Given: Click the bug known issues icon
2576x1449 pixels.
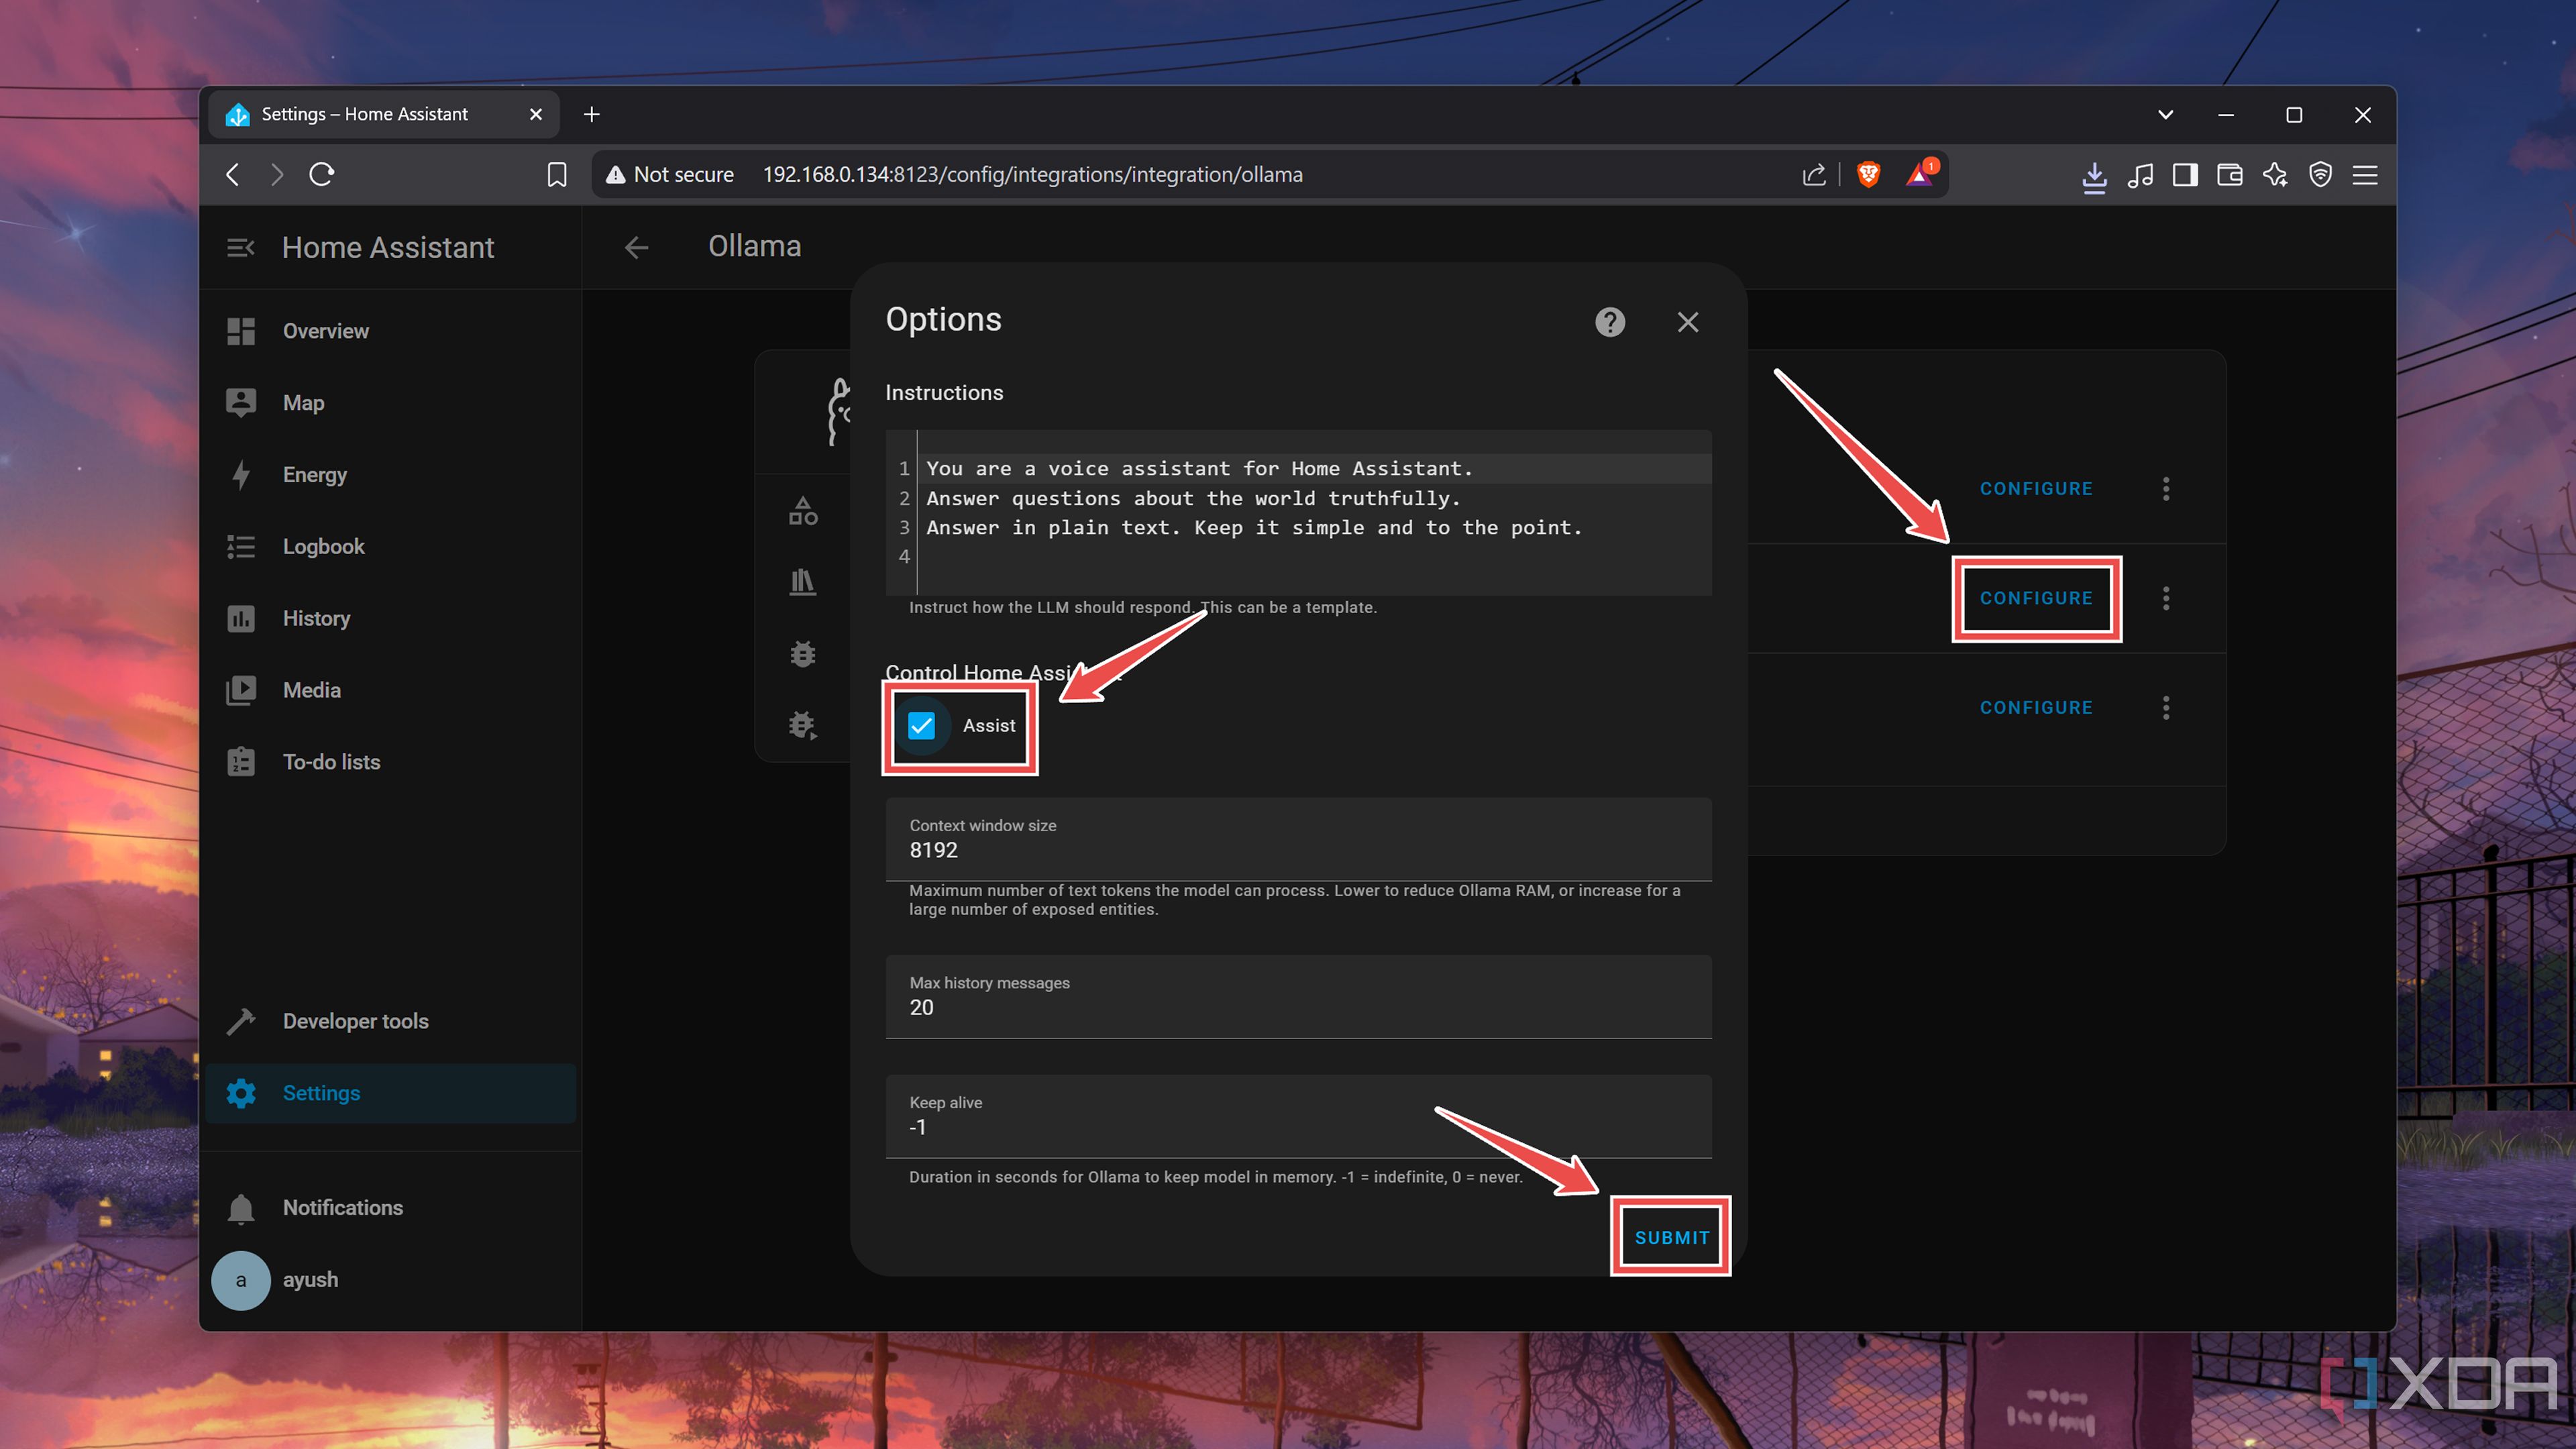Looking at the screenshot, I should pyautogui.click(x=803, y=654).
